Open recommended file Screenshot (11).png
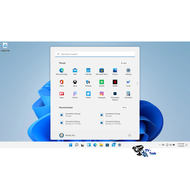 (x=110, y=115)
